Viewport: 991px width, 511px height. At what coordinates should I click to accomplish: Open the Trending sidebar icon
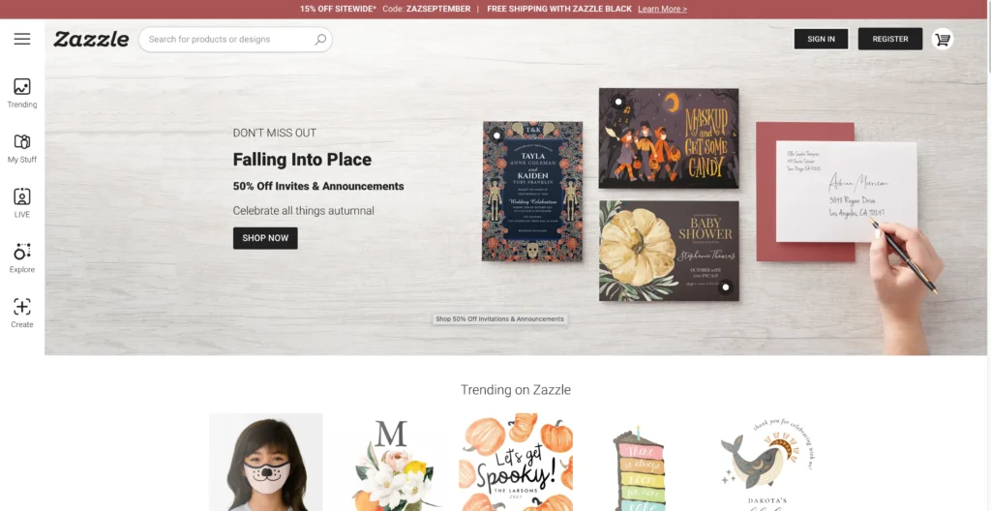tap(22, 93)
